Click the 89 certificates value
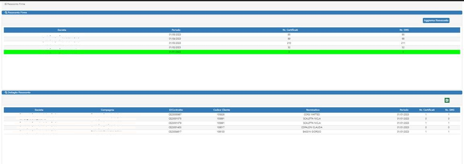Image resolution: width=464 pixels, height=164 pixels. coord(289,39)
